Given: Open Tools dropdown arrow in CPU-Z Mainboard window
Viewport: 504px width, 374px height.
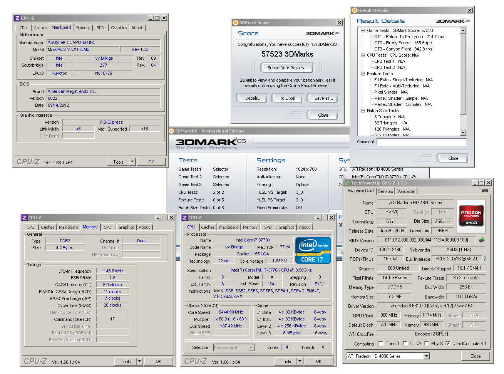Looking at the screenshot, I should [x=132, y=162].
